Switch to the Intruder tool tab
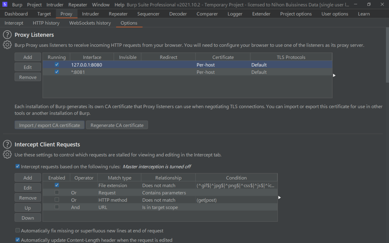The height and width of the screenshot is (243, 389). (x=90, y=14)
